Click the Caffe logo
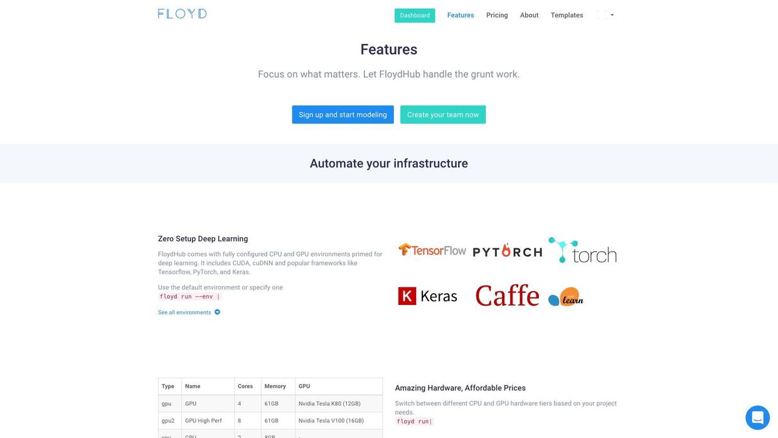 (x=507, y=296)
